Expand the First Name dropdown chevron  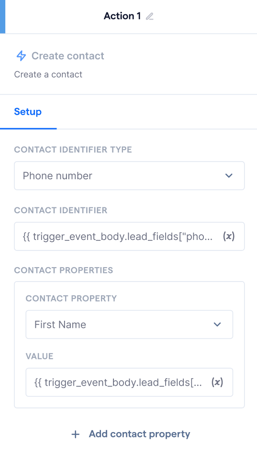click(217, 325)
